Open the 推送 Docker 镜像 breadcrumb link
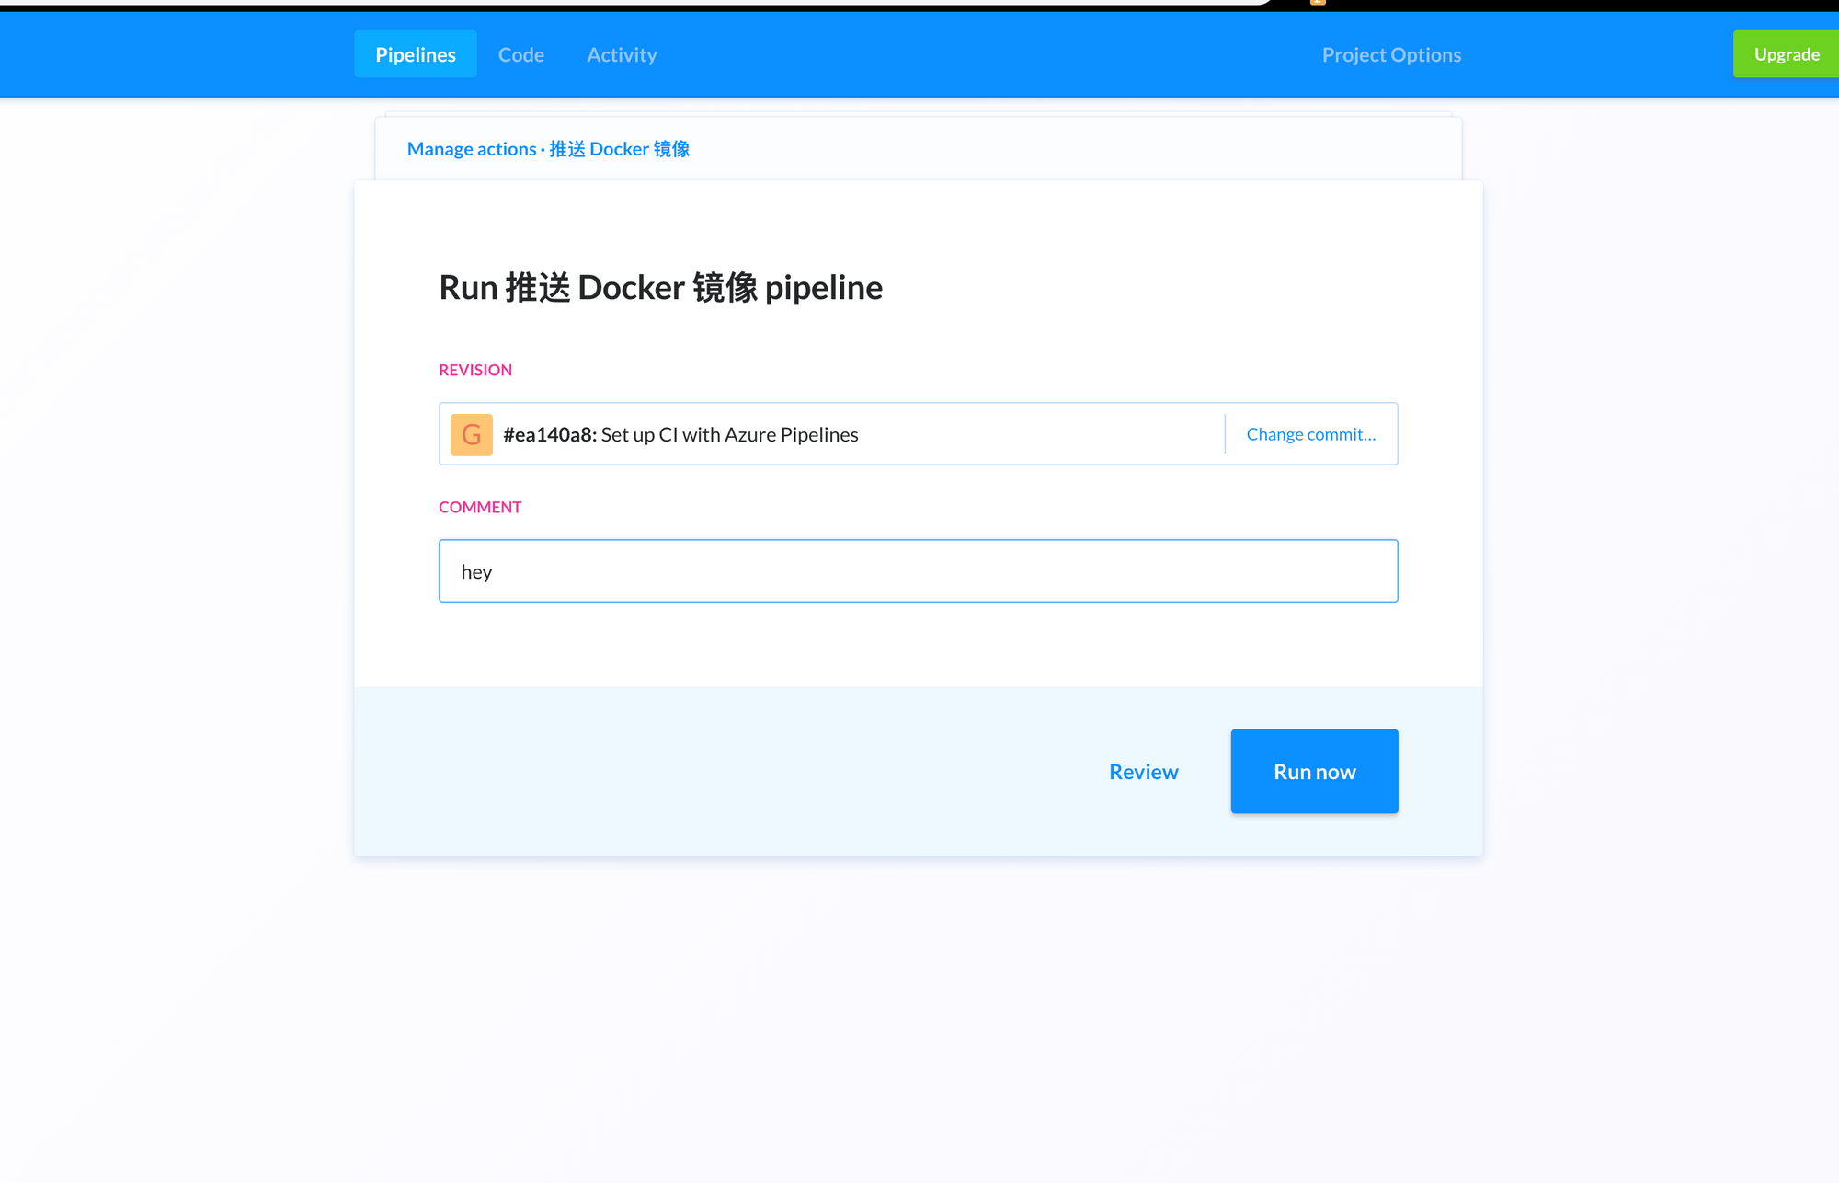 click(619, 149)
